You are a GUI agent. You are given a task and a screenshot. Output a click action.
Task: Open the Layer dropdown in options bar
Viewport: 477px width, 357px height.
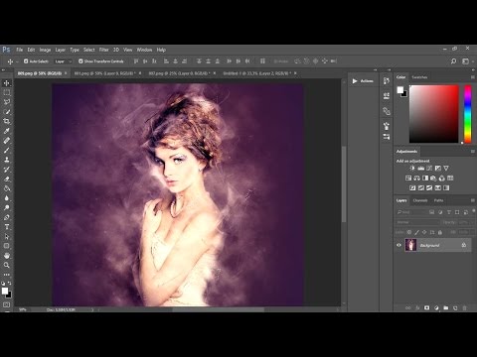tap(63, 61)
